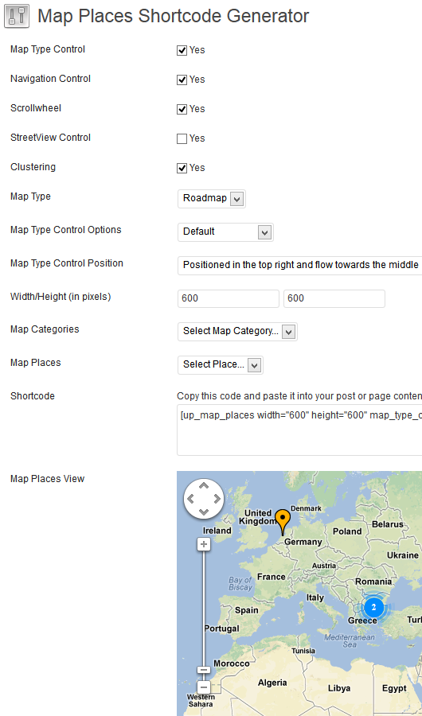Screen dimensions: 422x716
Task: Click the orange place marker near Germany
Action: coord(283,523)
